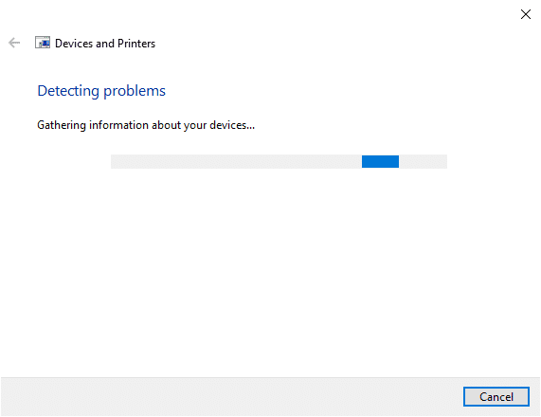541x417 pixels.
Task: Select the Devices and Printers title text
Action: coord(105,44)
